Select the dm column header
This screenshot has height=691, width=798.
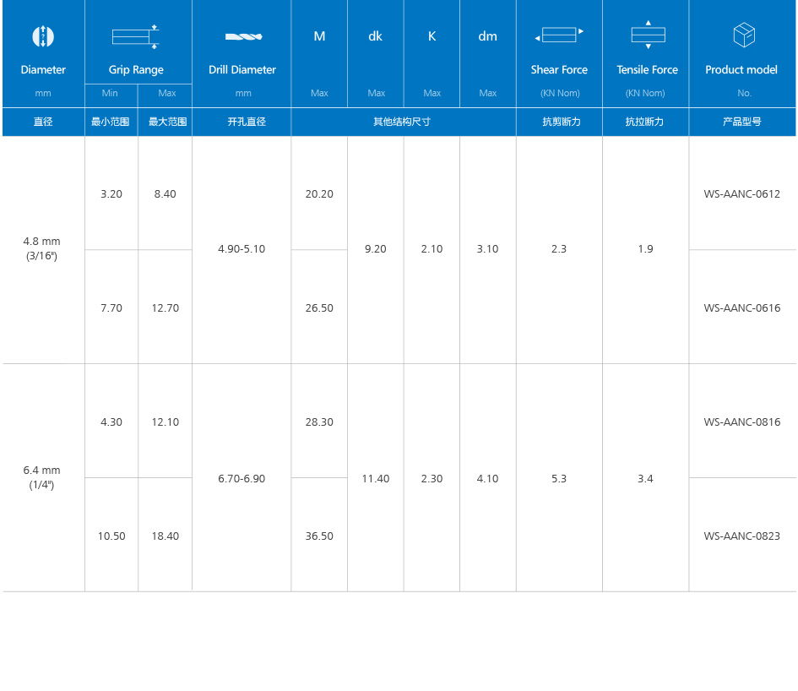coord(487,36)
